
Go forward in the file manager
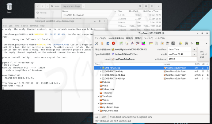[43, 6]
